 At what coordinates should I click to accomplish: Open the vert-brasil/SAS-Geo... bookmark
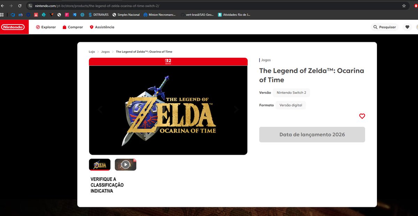point(197,15)
